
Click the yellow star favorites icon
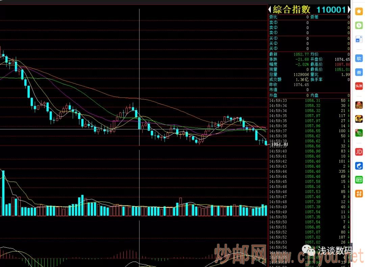359,11
